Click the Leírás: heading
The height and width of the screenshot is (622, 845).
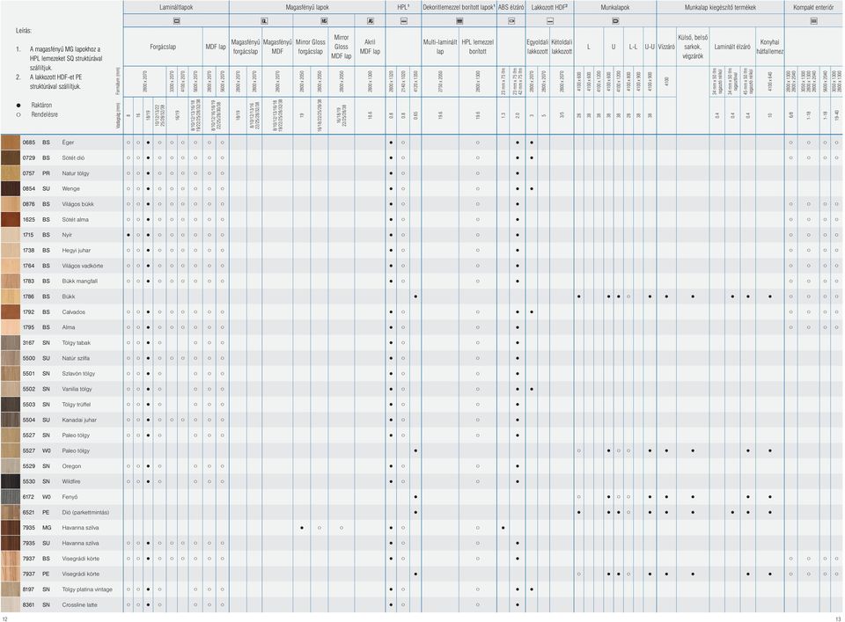(24, 31)
